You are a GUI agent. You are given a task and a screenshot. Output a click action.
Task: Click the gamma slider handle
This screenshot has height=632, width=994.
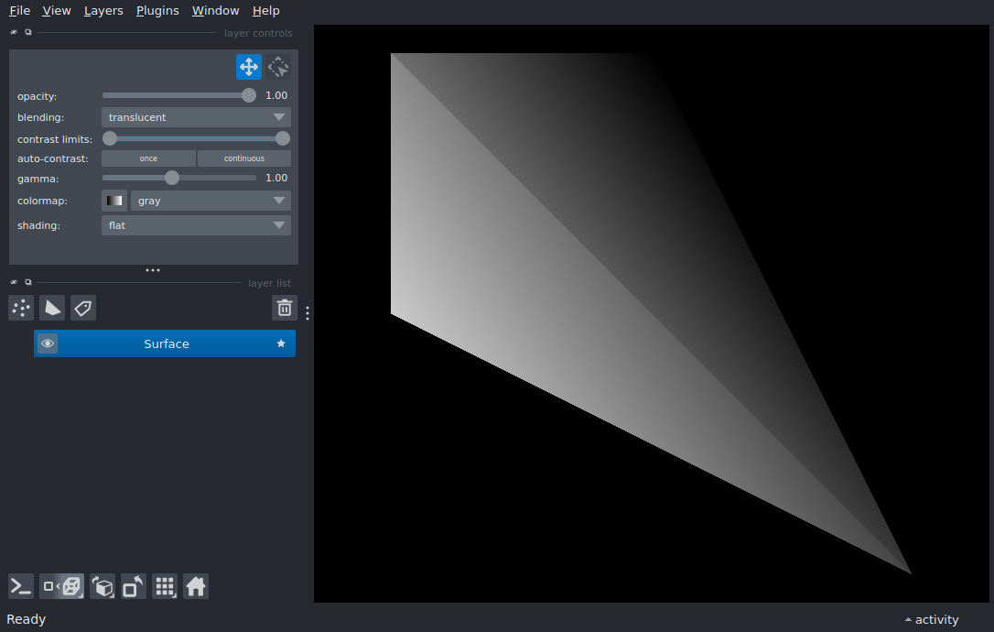pos(172,178)
